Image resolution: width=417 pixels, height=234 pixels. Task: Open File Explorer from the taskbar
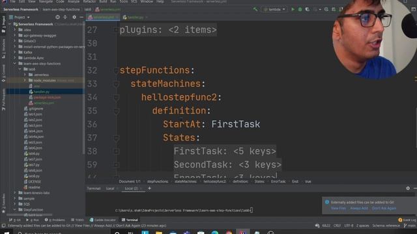pos(159,233)
